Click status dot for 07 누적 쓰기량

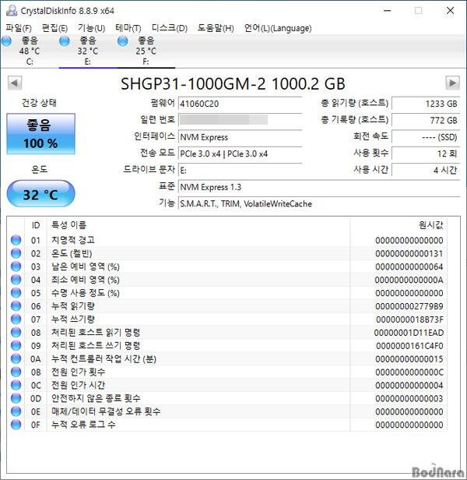16,319
